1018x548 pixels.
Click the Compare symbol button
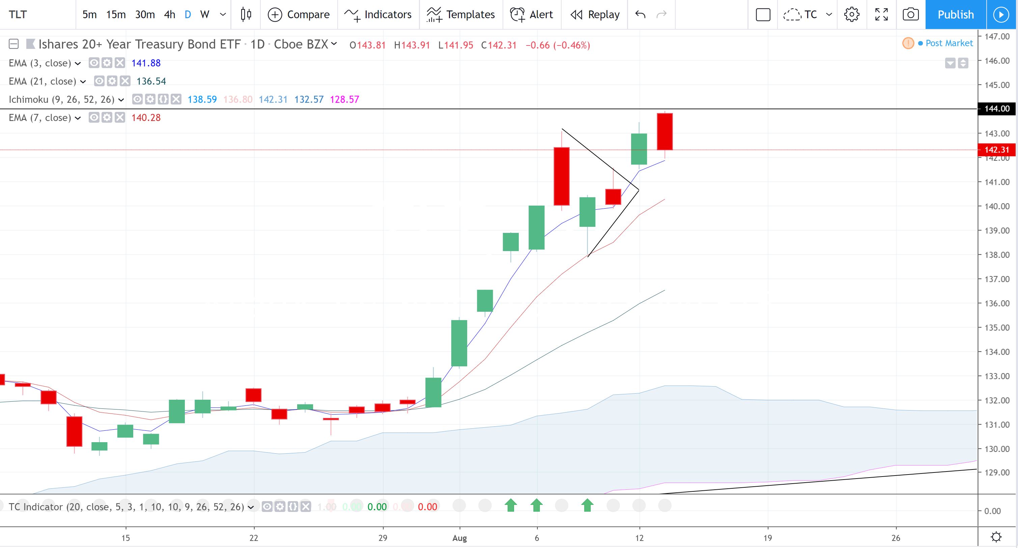[x=299, y=14]
